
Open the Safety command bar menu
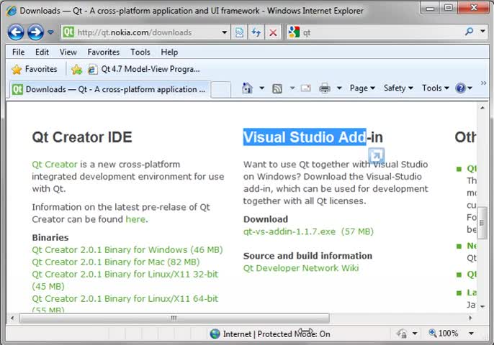(x=398, y=88)
